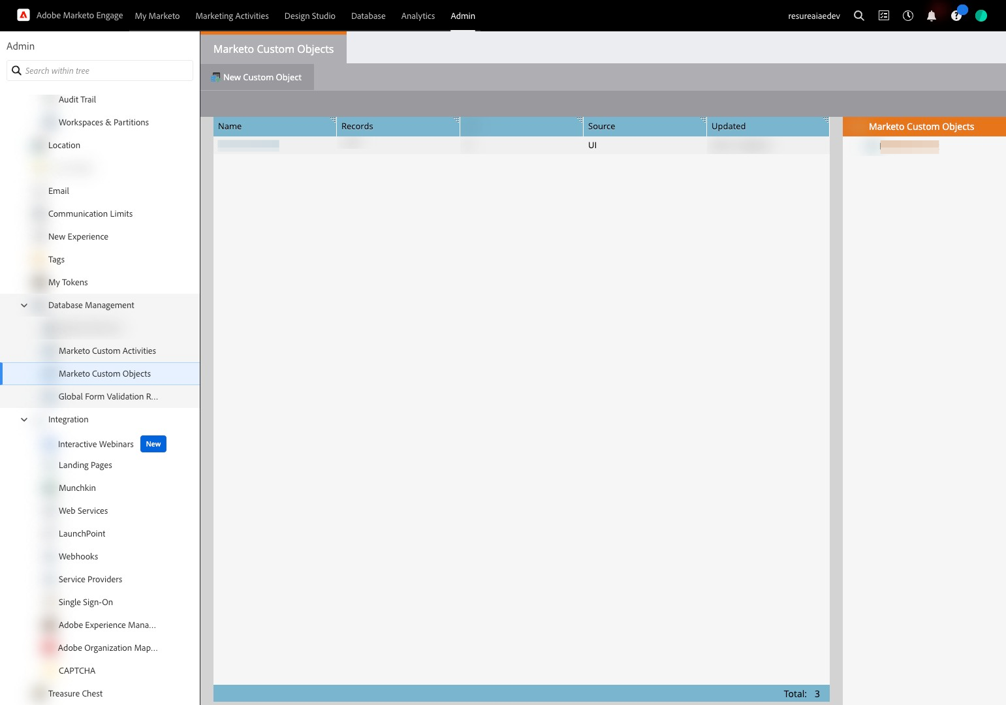Open Tags in admin tree
Image resolution: width=1006 pixels, height=705 pixels.
[56, 259]
